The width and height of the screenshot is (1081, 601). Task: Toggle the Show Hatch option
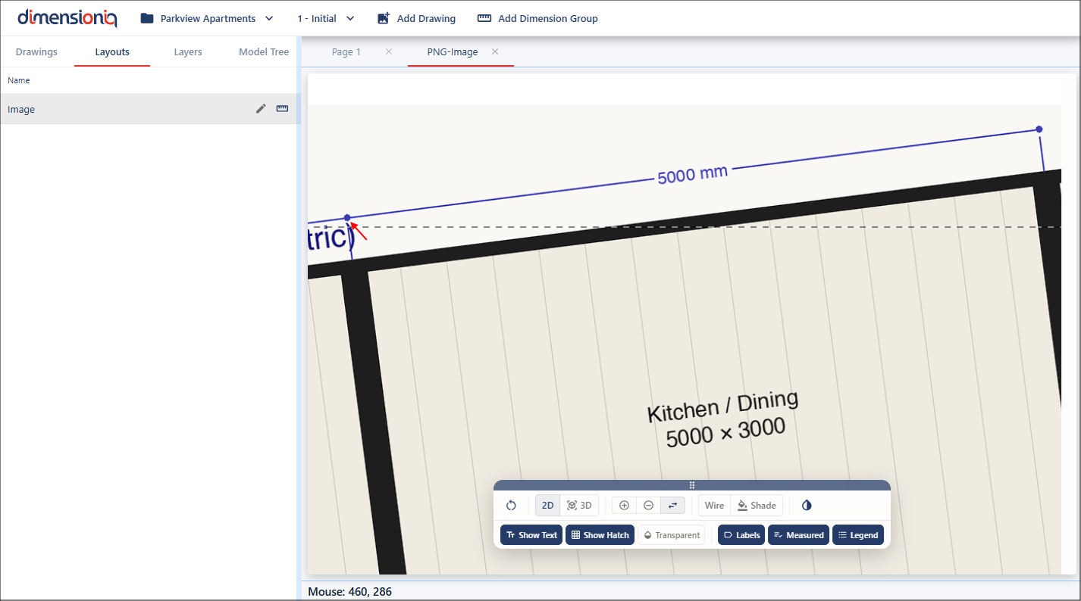tap(600, 535)
